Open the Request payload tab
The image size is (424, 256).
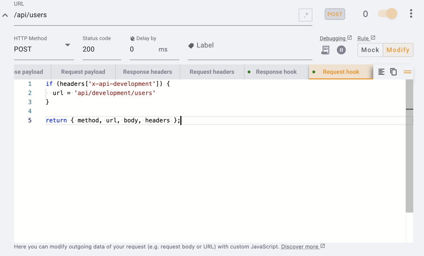[83, 72]
